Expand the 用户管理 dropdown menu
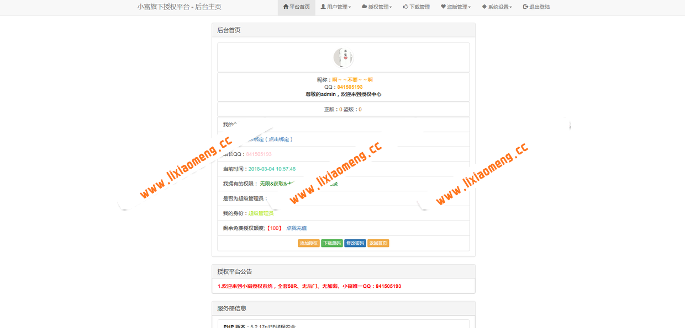The height and width of the screenshot is (328, 685). point(337,7)
